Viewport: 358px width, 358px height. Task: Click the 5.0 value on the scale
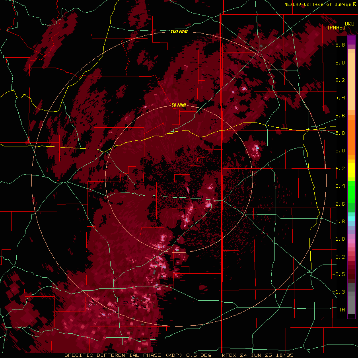(x=340, y=151)
